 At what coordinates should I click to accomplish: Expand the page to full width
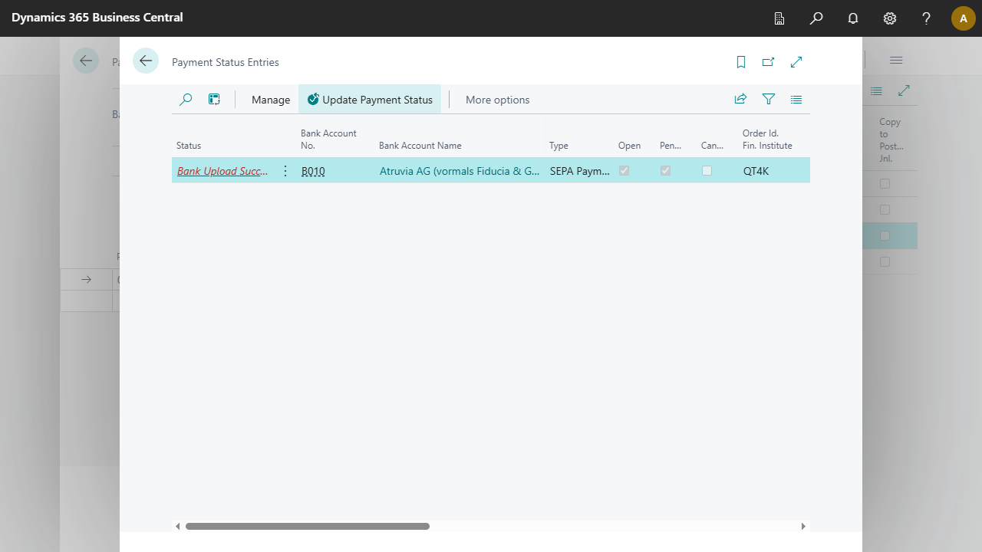796,62
